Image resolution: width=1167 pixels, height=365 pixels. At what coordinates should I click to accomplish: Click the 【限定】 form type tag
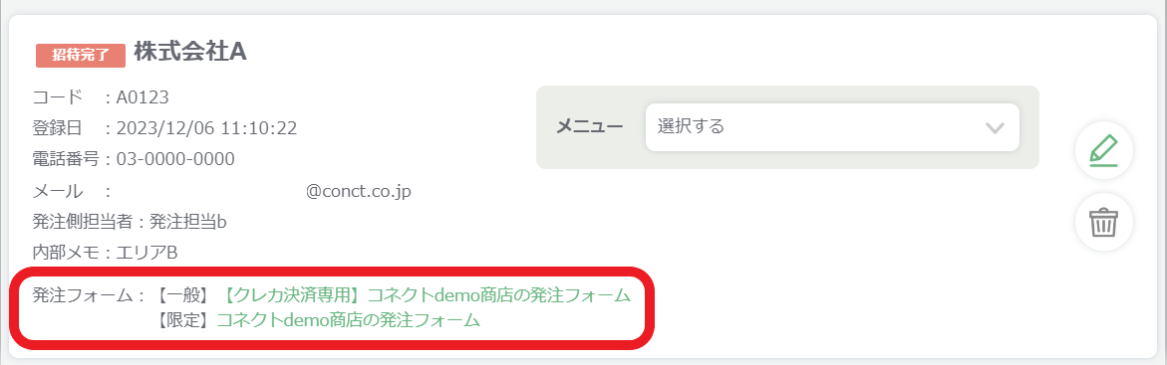coord(182,321)
